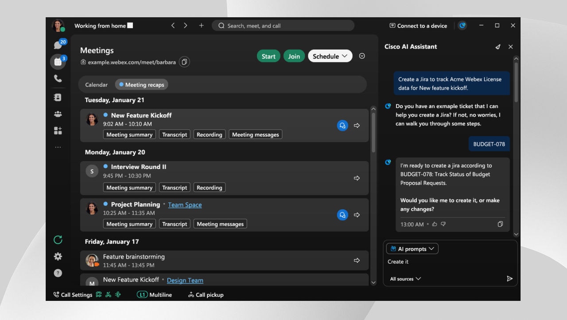Open the Design Team link
Screen dimensions: 567x320
point(185,280)
